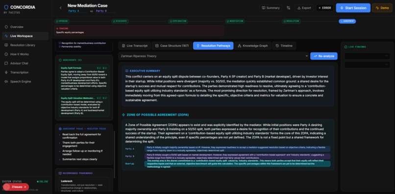Open the Resolution Library page
The width and height of the screenshot is (395, 194).
(25, 45)
